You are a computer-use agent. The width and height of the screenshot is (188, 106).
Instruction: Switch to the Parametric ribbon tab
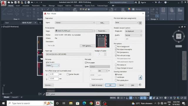point(36,6)
